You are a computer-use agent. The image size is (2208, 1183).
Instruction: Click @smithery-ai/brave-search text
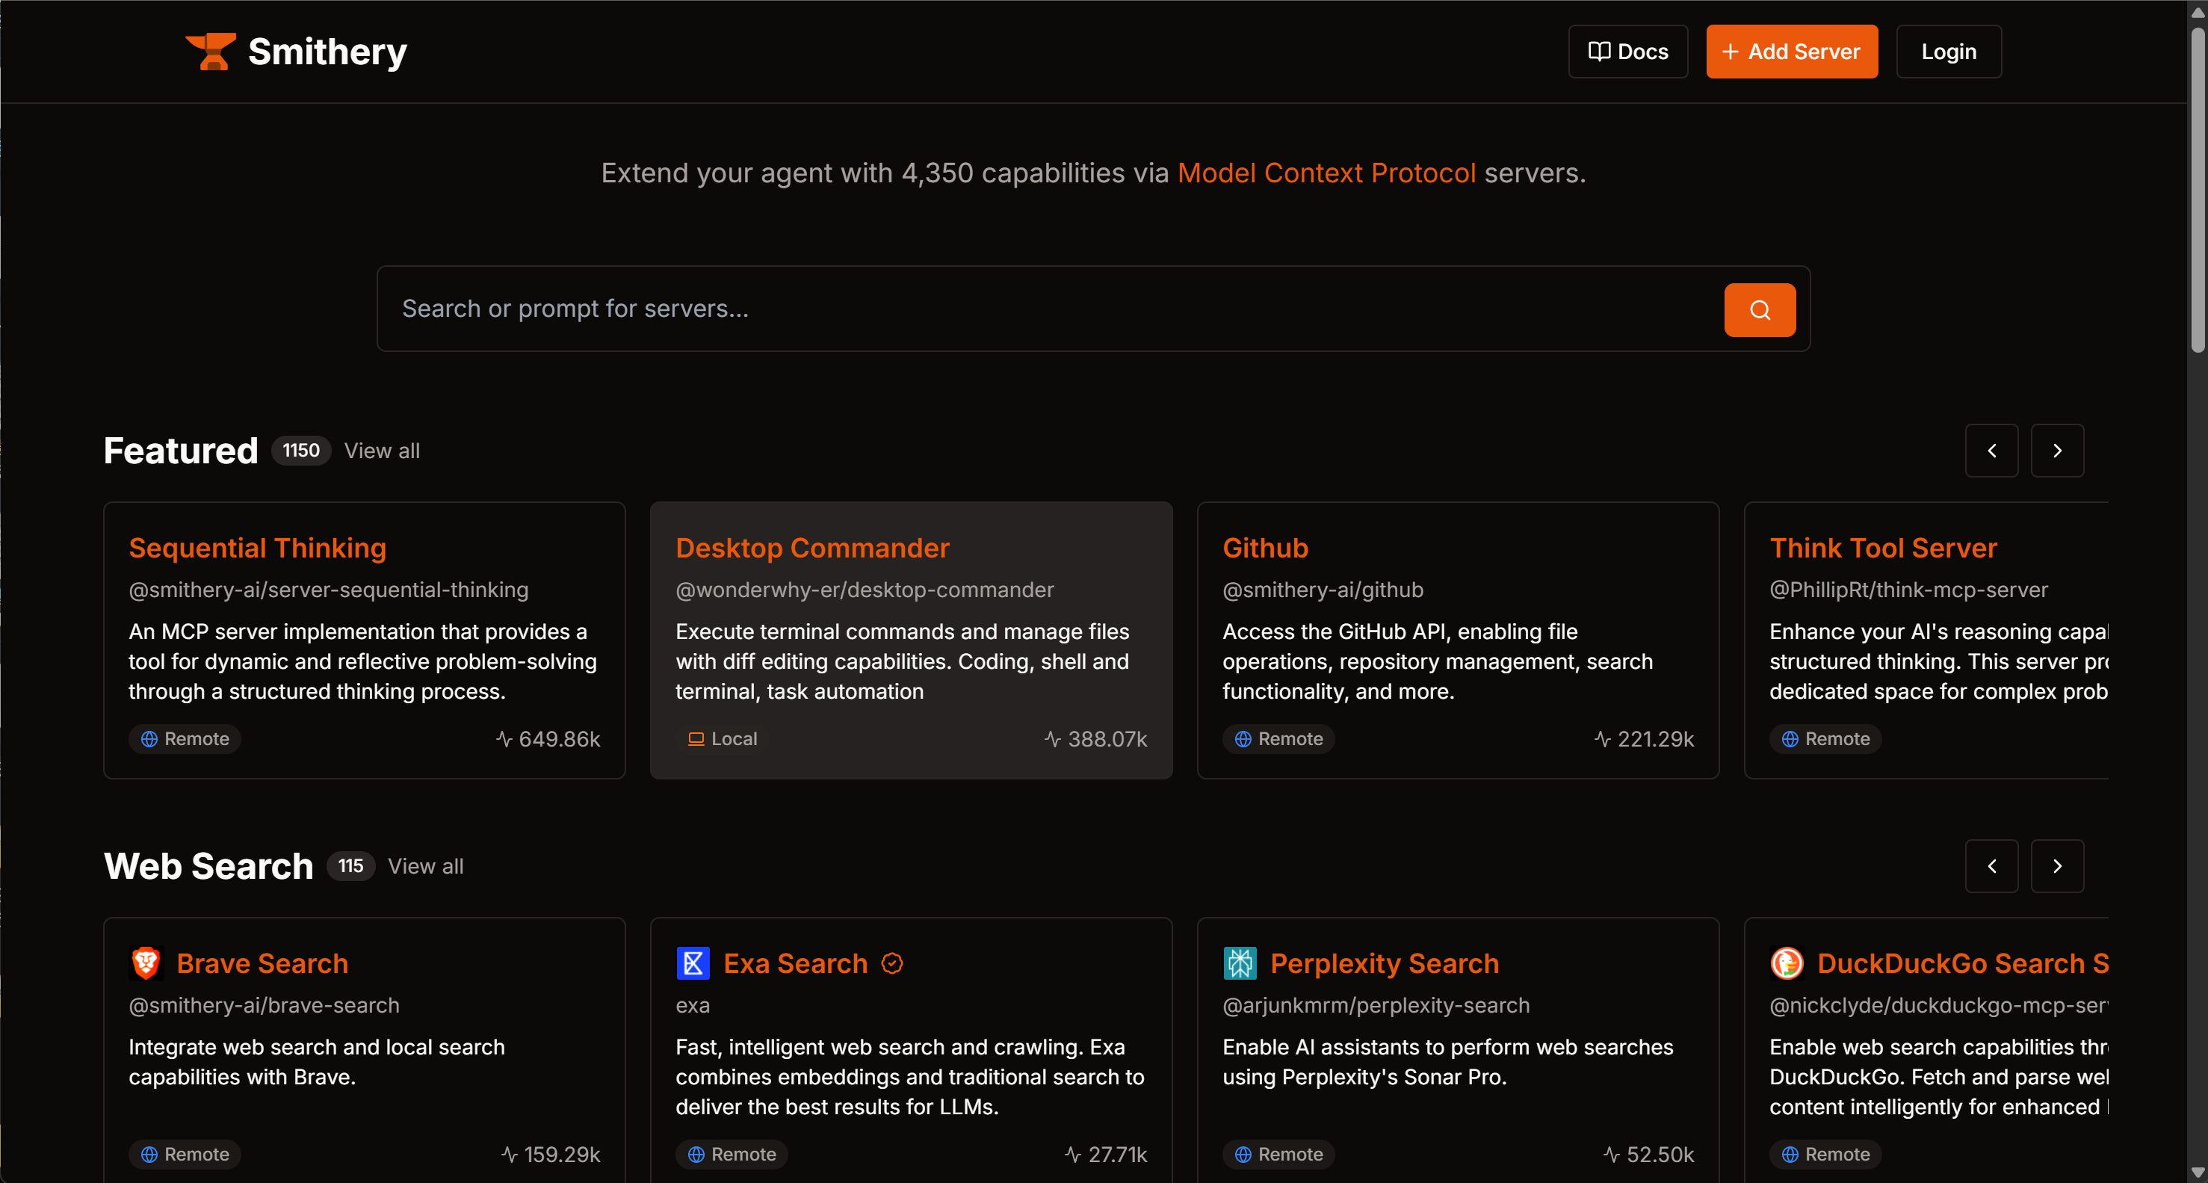(x=264, y=1006)
